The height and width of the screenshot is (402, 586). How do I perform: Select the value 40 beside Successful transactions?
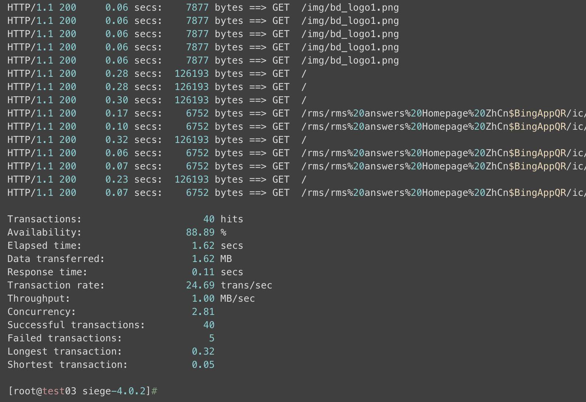[x=209, y=325]
